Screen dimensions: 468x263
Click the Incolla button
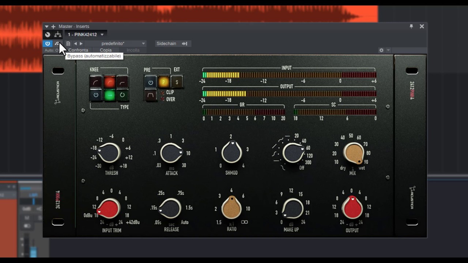point(133,50)
